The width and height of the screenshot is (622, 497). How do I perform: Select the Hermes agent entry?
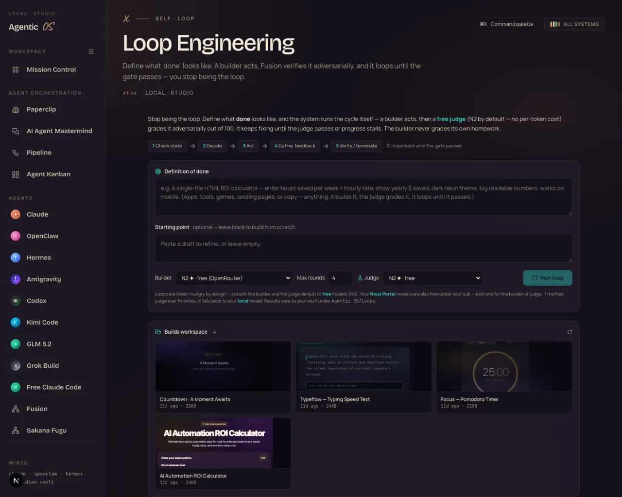52,257
